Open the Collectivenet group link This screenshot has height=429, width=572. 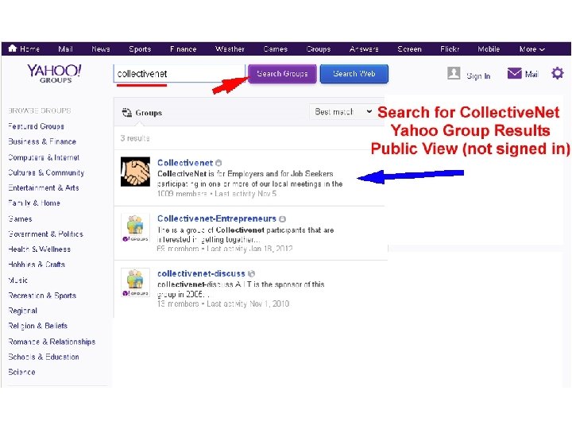pyautogui.click(x=185, y=163)
